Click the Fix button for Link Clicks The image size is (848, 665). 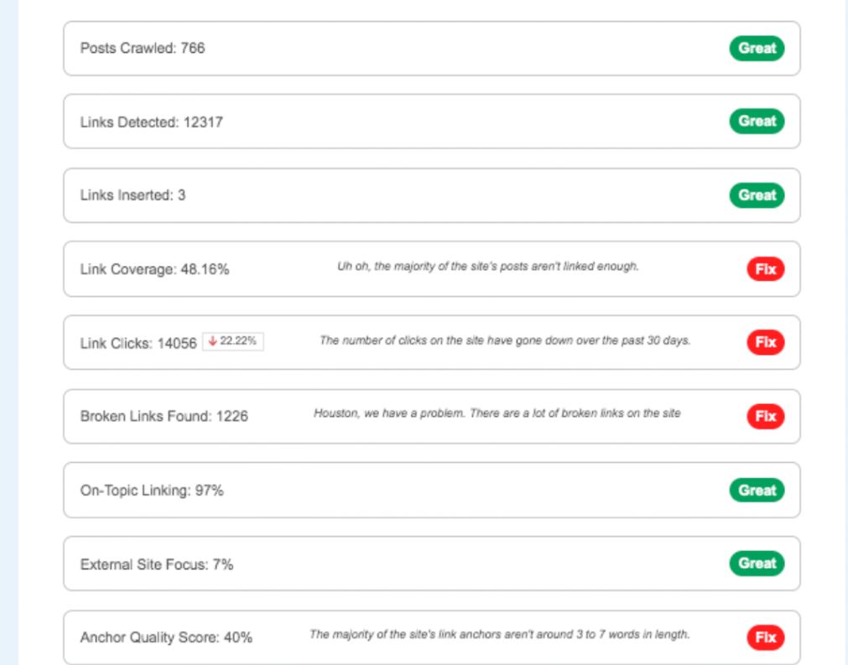tap(764, 343)
